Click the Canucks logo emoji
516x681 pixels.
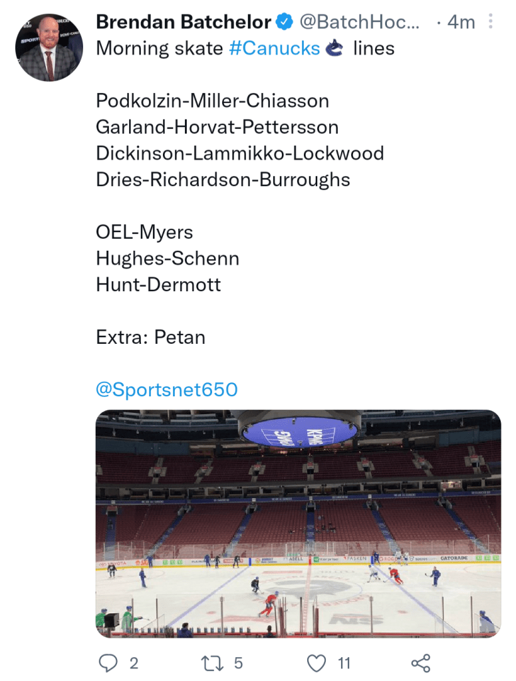pos(334,48)
